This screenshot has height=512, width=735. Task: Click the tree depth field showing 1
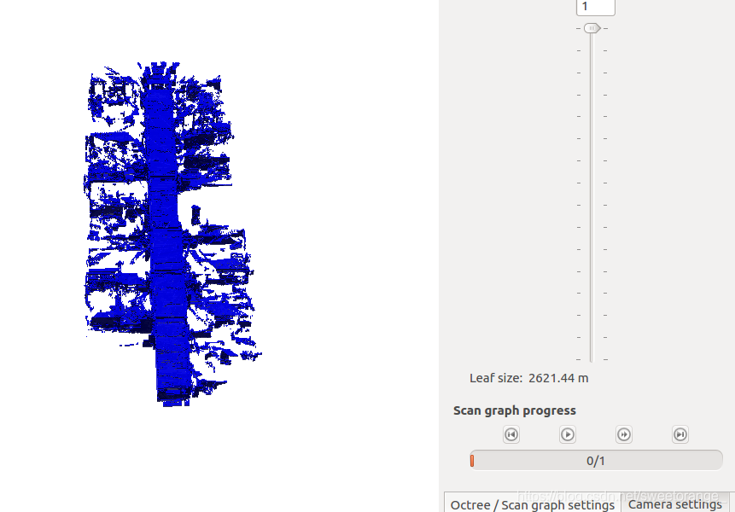point(595,7)
